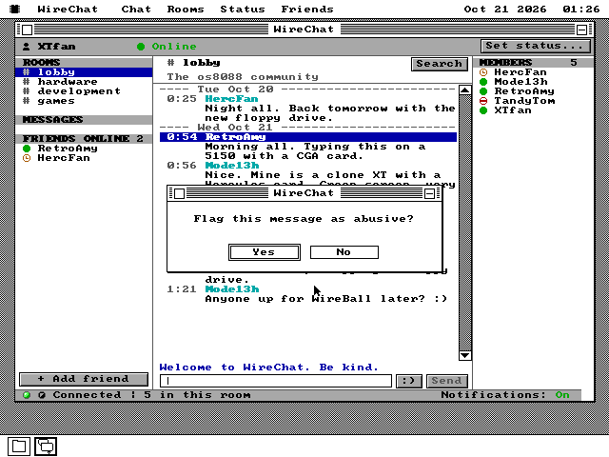Decline flagging with the No button
The height and width of the screenshot is (457, 609).
click(x=344, y=252)
